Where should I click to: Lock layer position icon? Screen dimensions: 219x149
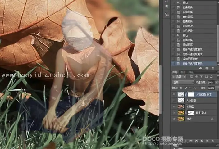190,88
